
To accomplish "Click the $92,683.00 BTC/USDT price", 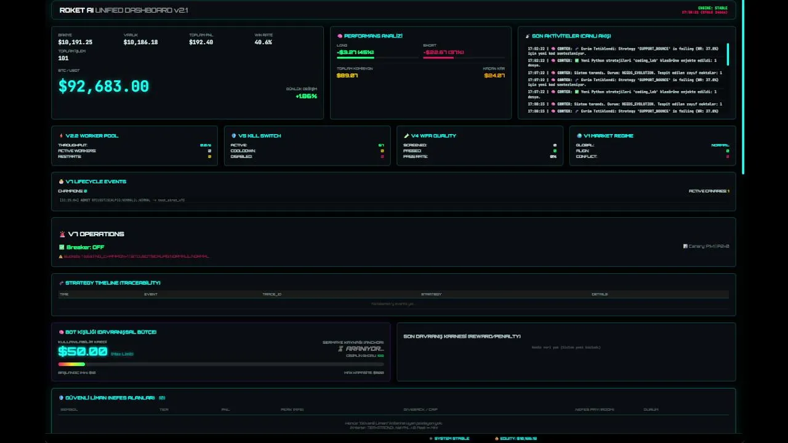I will tap(103, 87).
